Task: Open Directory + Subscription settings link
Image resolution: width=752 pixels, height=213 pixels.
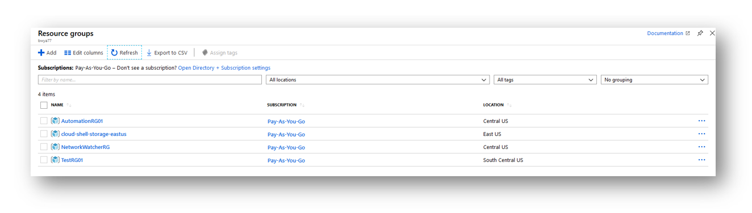Action: pos(224,68)
